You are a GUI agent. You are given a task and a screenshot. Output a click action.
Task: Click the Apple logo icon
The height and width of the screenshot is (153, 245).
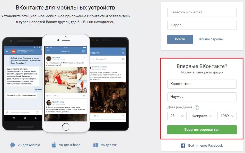54,145
